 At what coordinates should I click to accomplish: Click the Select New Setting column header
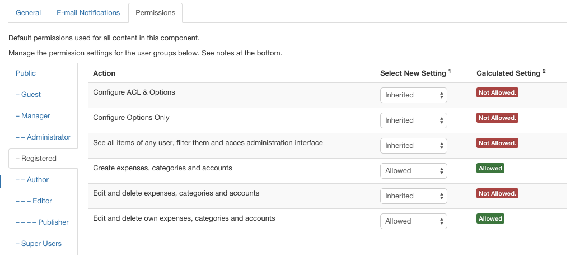point(415,73)
